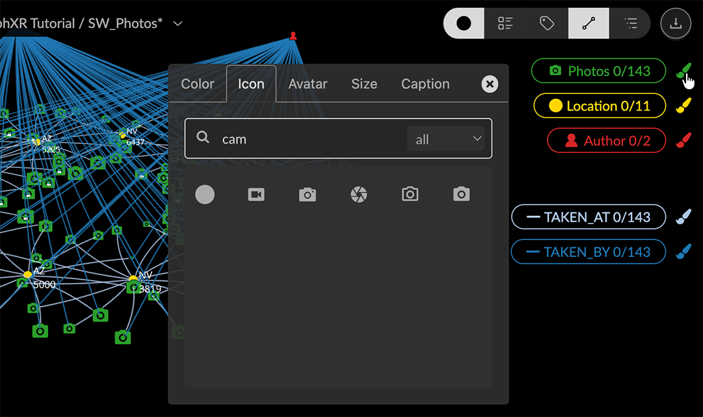Click the export download button
The height and width of the screenshot is (417, 703).
pos(676,23)
